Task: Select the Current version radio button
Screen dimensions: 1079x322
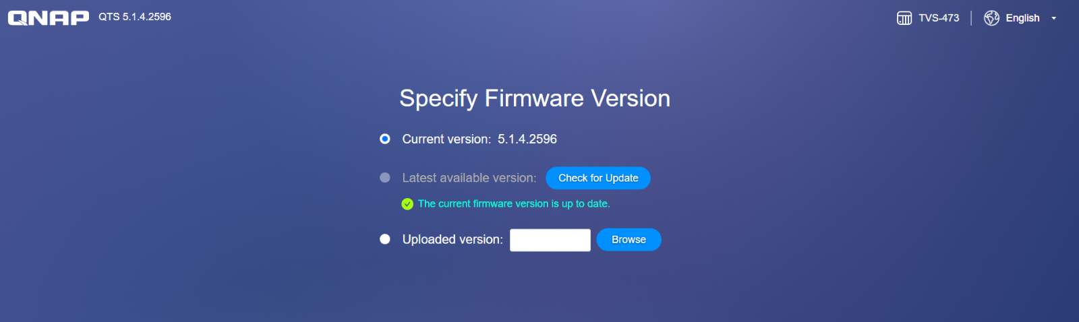Action: click(385, 139)
